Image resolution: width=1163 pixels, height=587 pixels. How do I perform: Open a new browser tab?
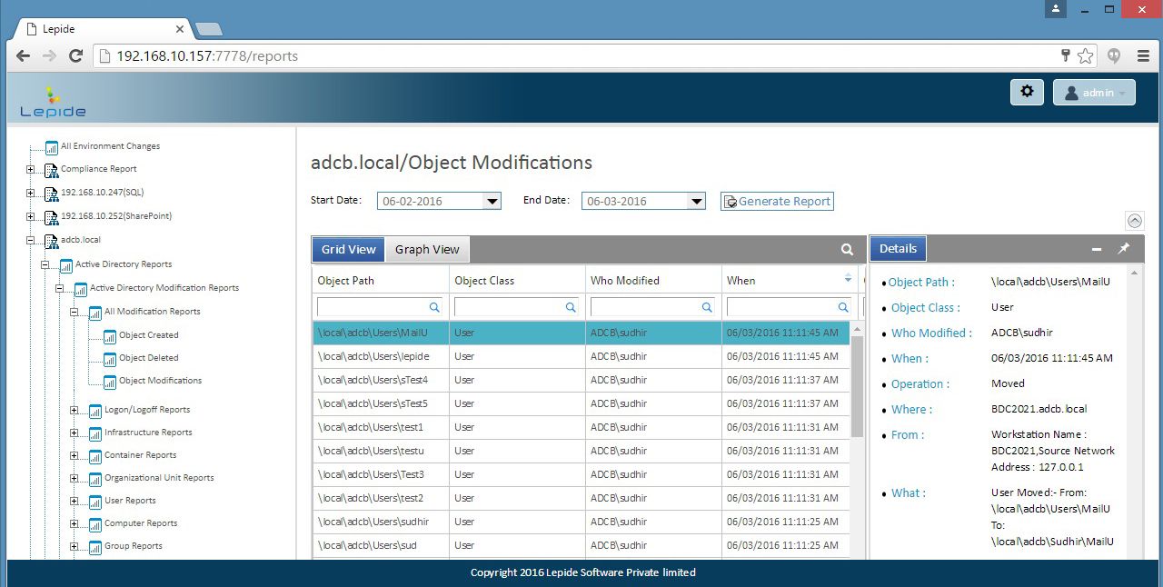click(x=208, y=30)
